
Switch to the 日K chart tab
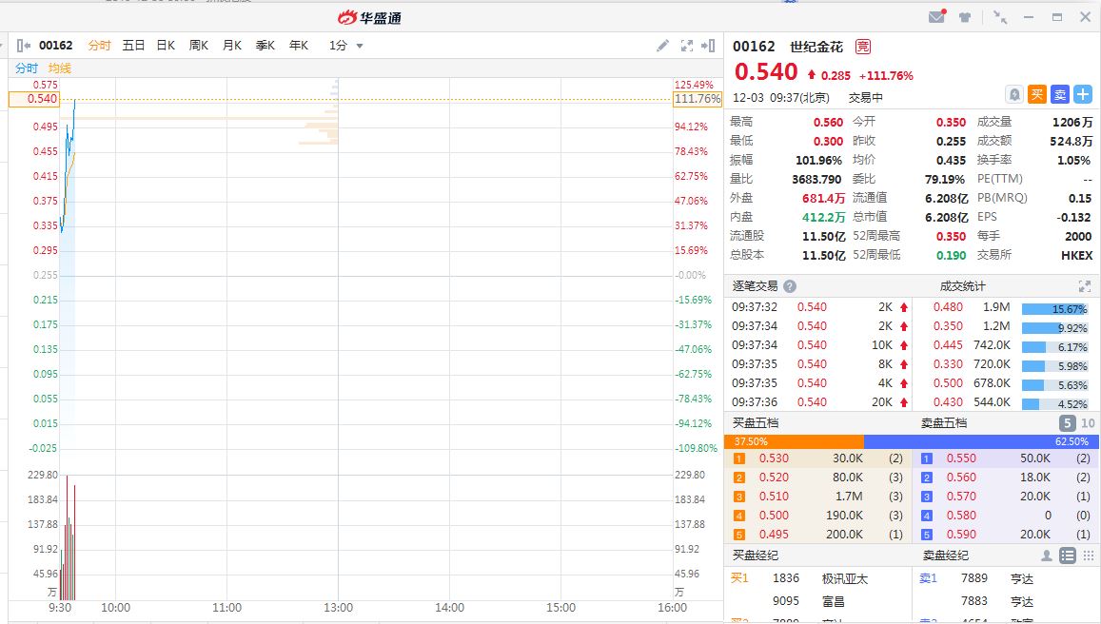(x=166, y=46)
